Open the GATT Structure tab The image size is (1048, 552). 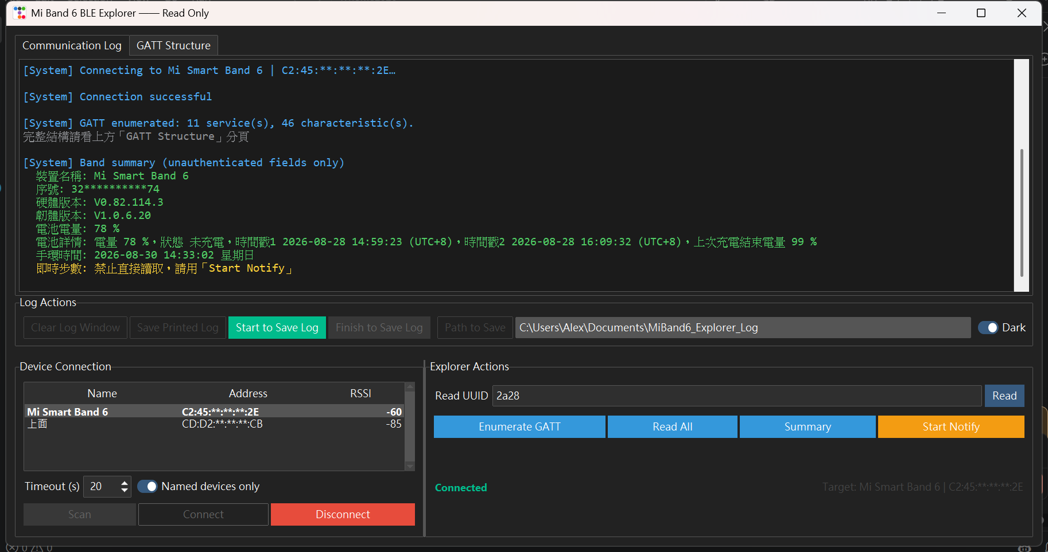point(173,45)
